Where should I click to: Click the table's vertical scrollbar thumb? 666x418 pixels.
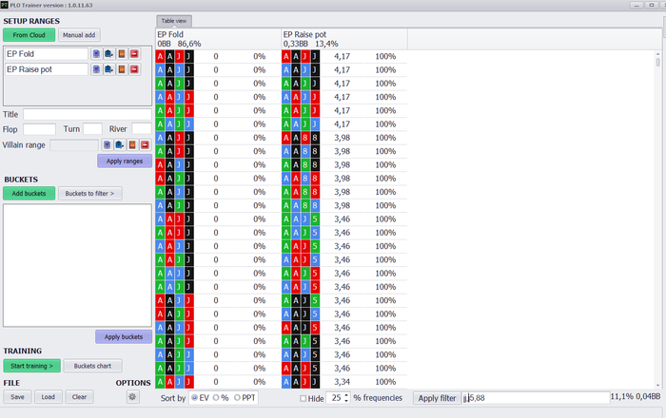point(657,63)
